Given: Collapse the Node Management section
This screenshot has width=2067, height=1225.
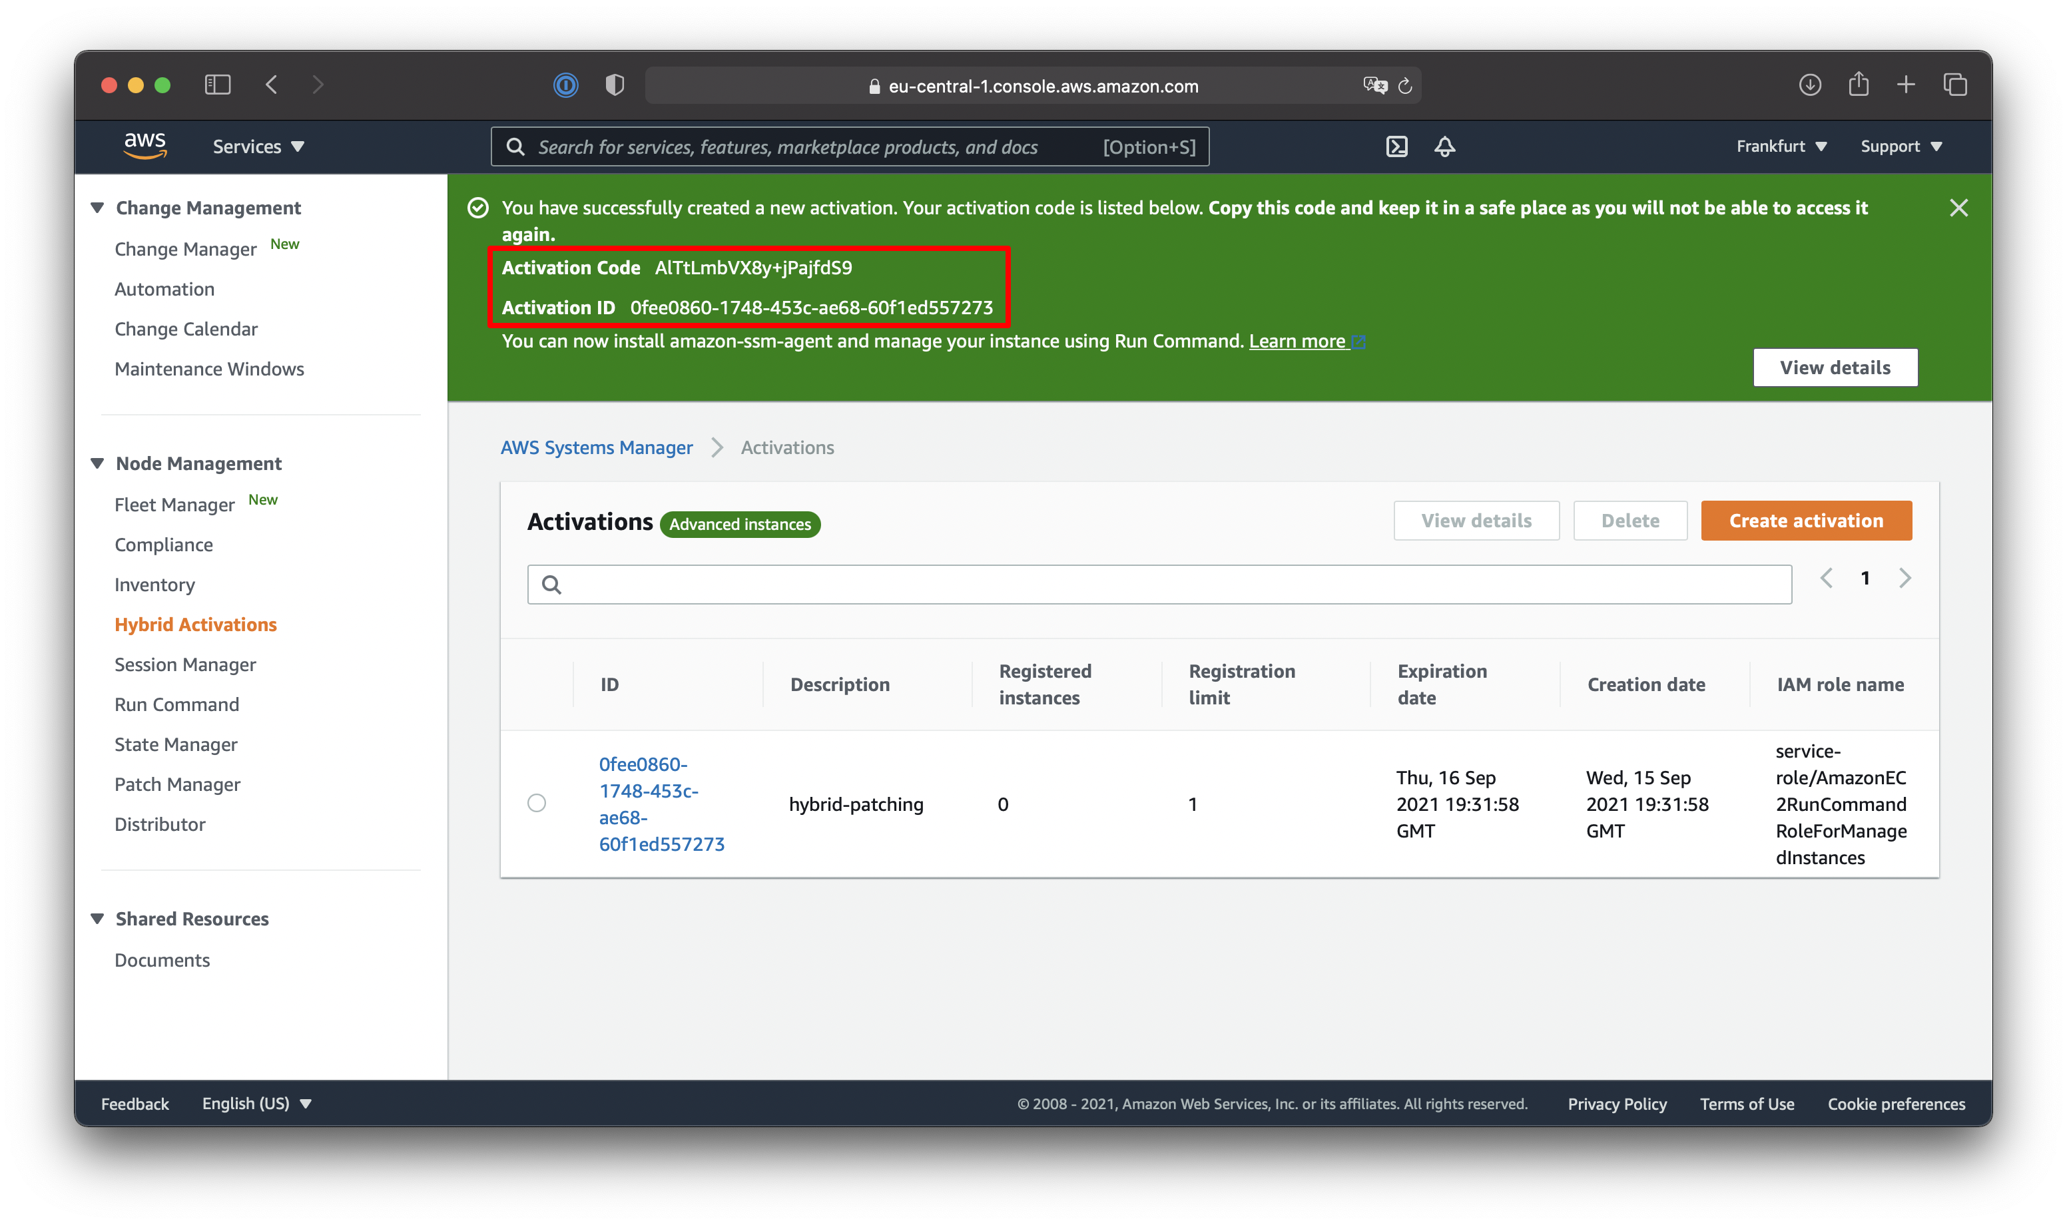Looking at the screenshot, I should point(97,463).
